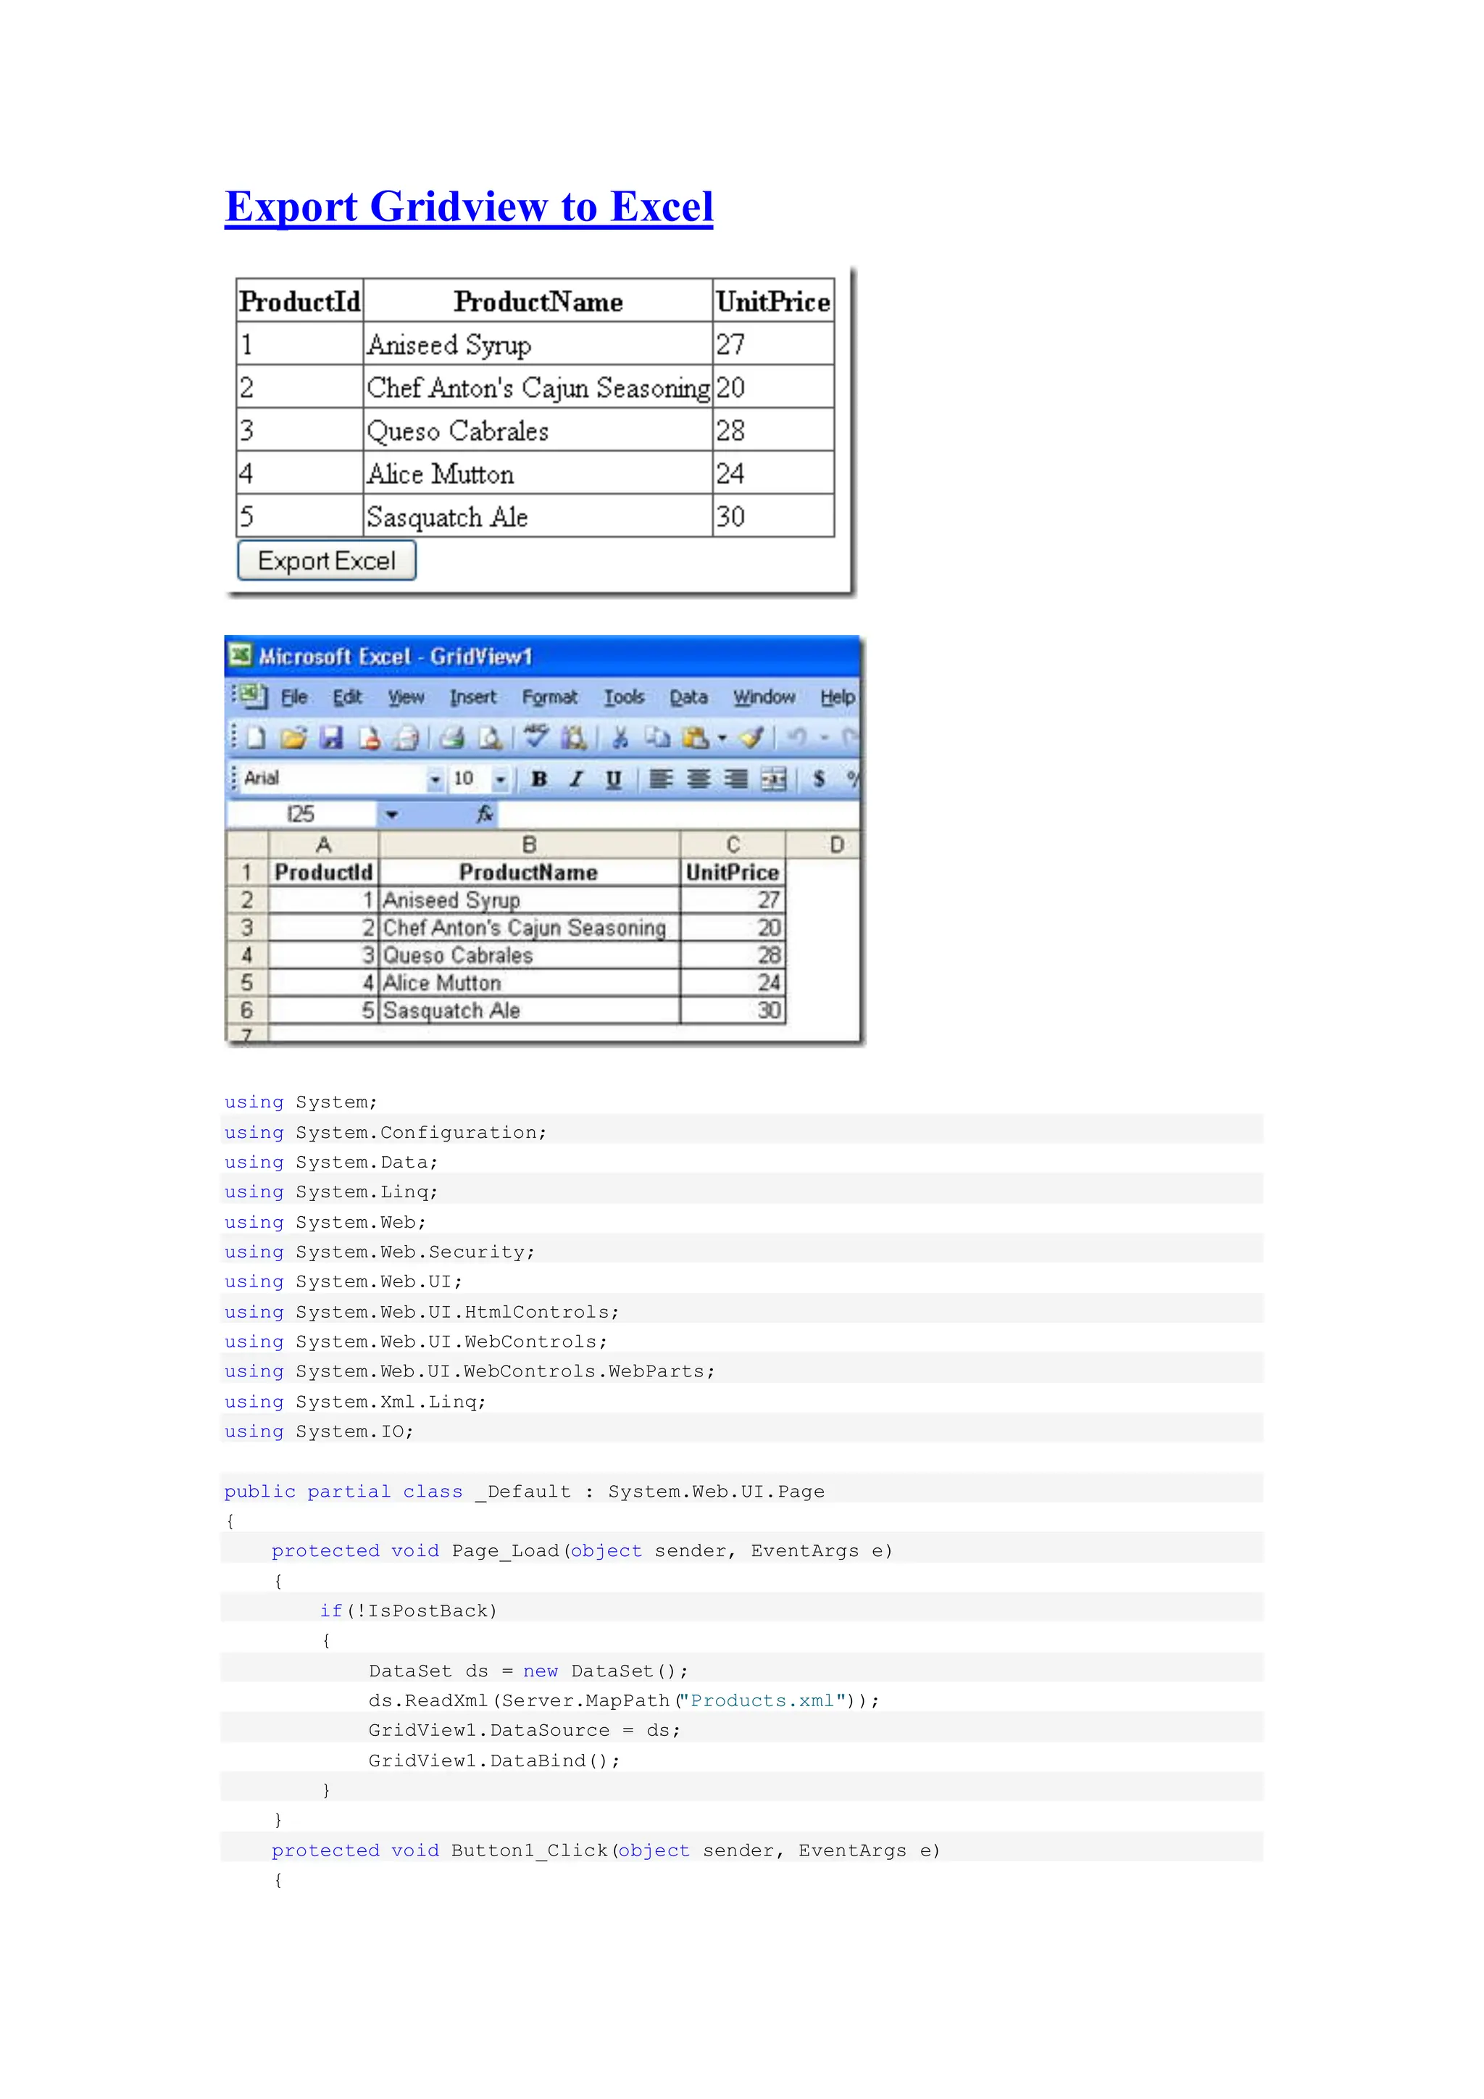1484x2099 pixels.
Task: Click ProductName header in web gridview
Action: pos(538,301)
